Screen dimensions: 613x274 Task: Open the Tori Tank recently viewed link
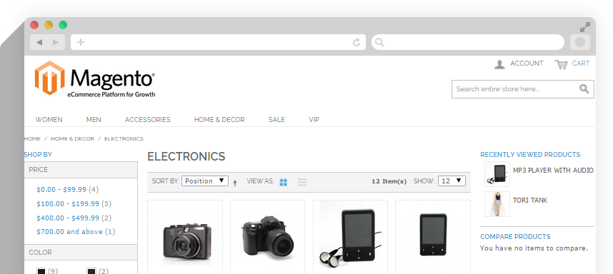pos(529,201)
